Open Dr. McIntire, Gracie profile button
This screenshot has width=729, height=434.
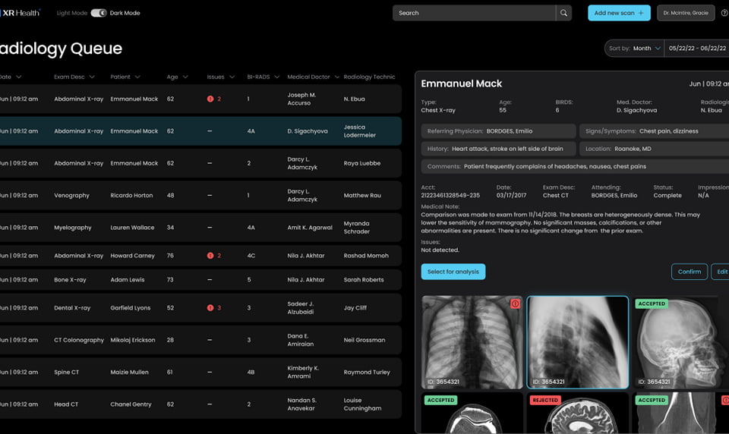[686, 13]
